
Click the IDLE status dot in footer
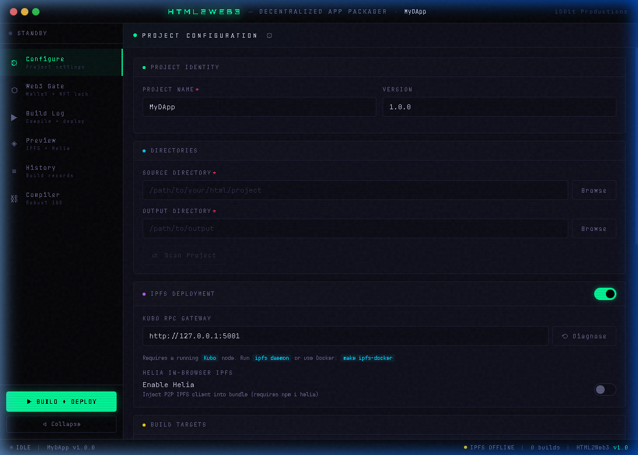click(11, 447)
